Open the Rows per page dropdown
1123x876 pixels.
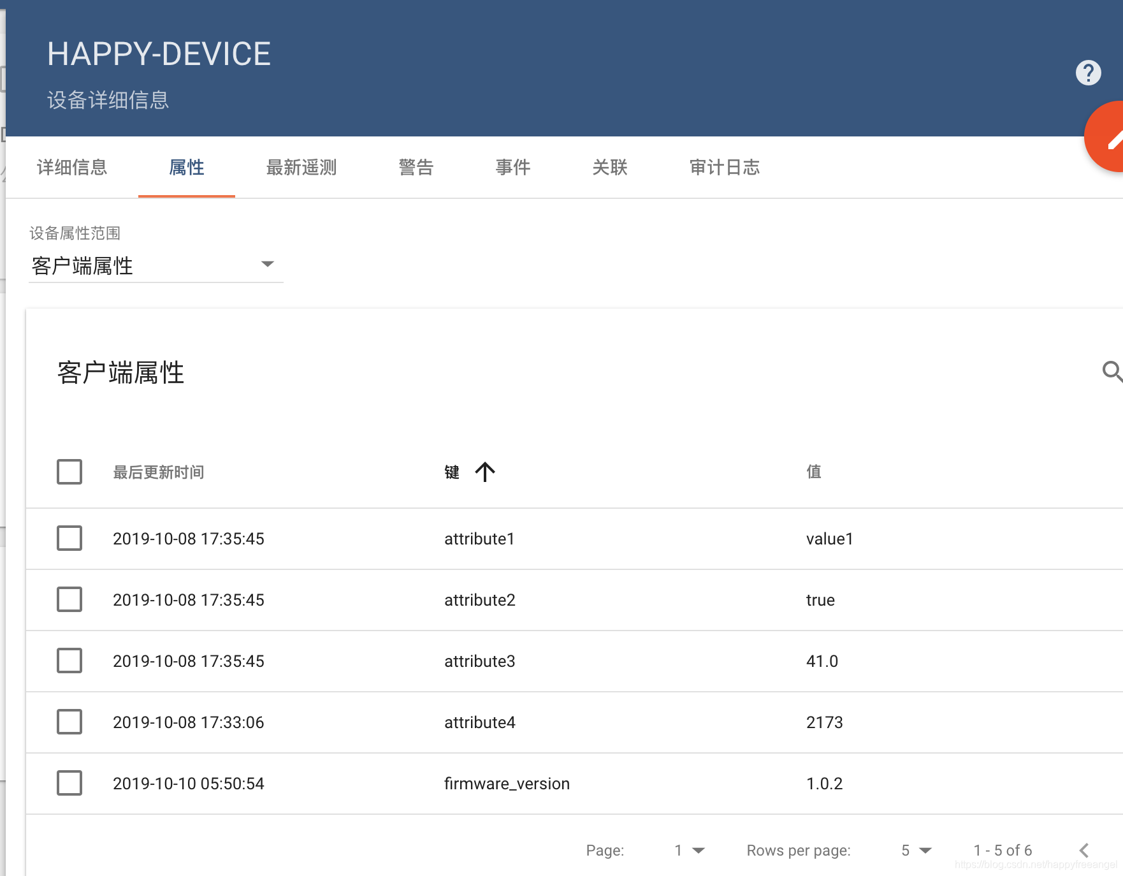pos(917,850)
